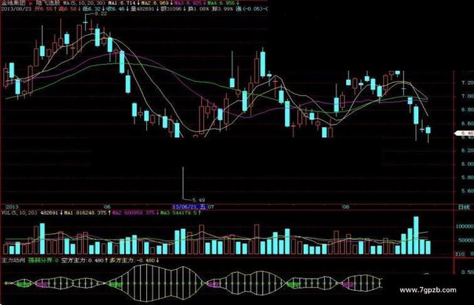Click the last candlestick on the chart

click(x=428, y=133)
